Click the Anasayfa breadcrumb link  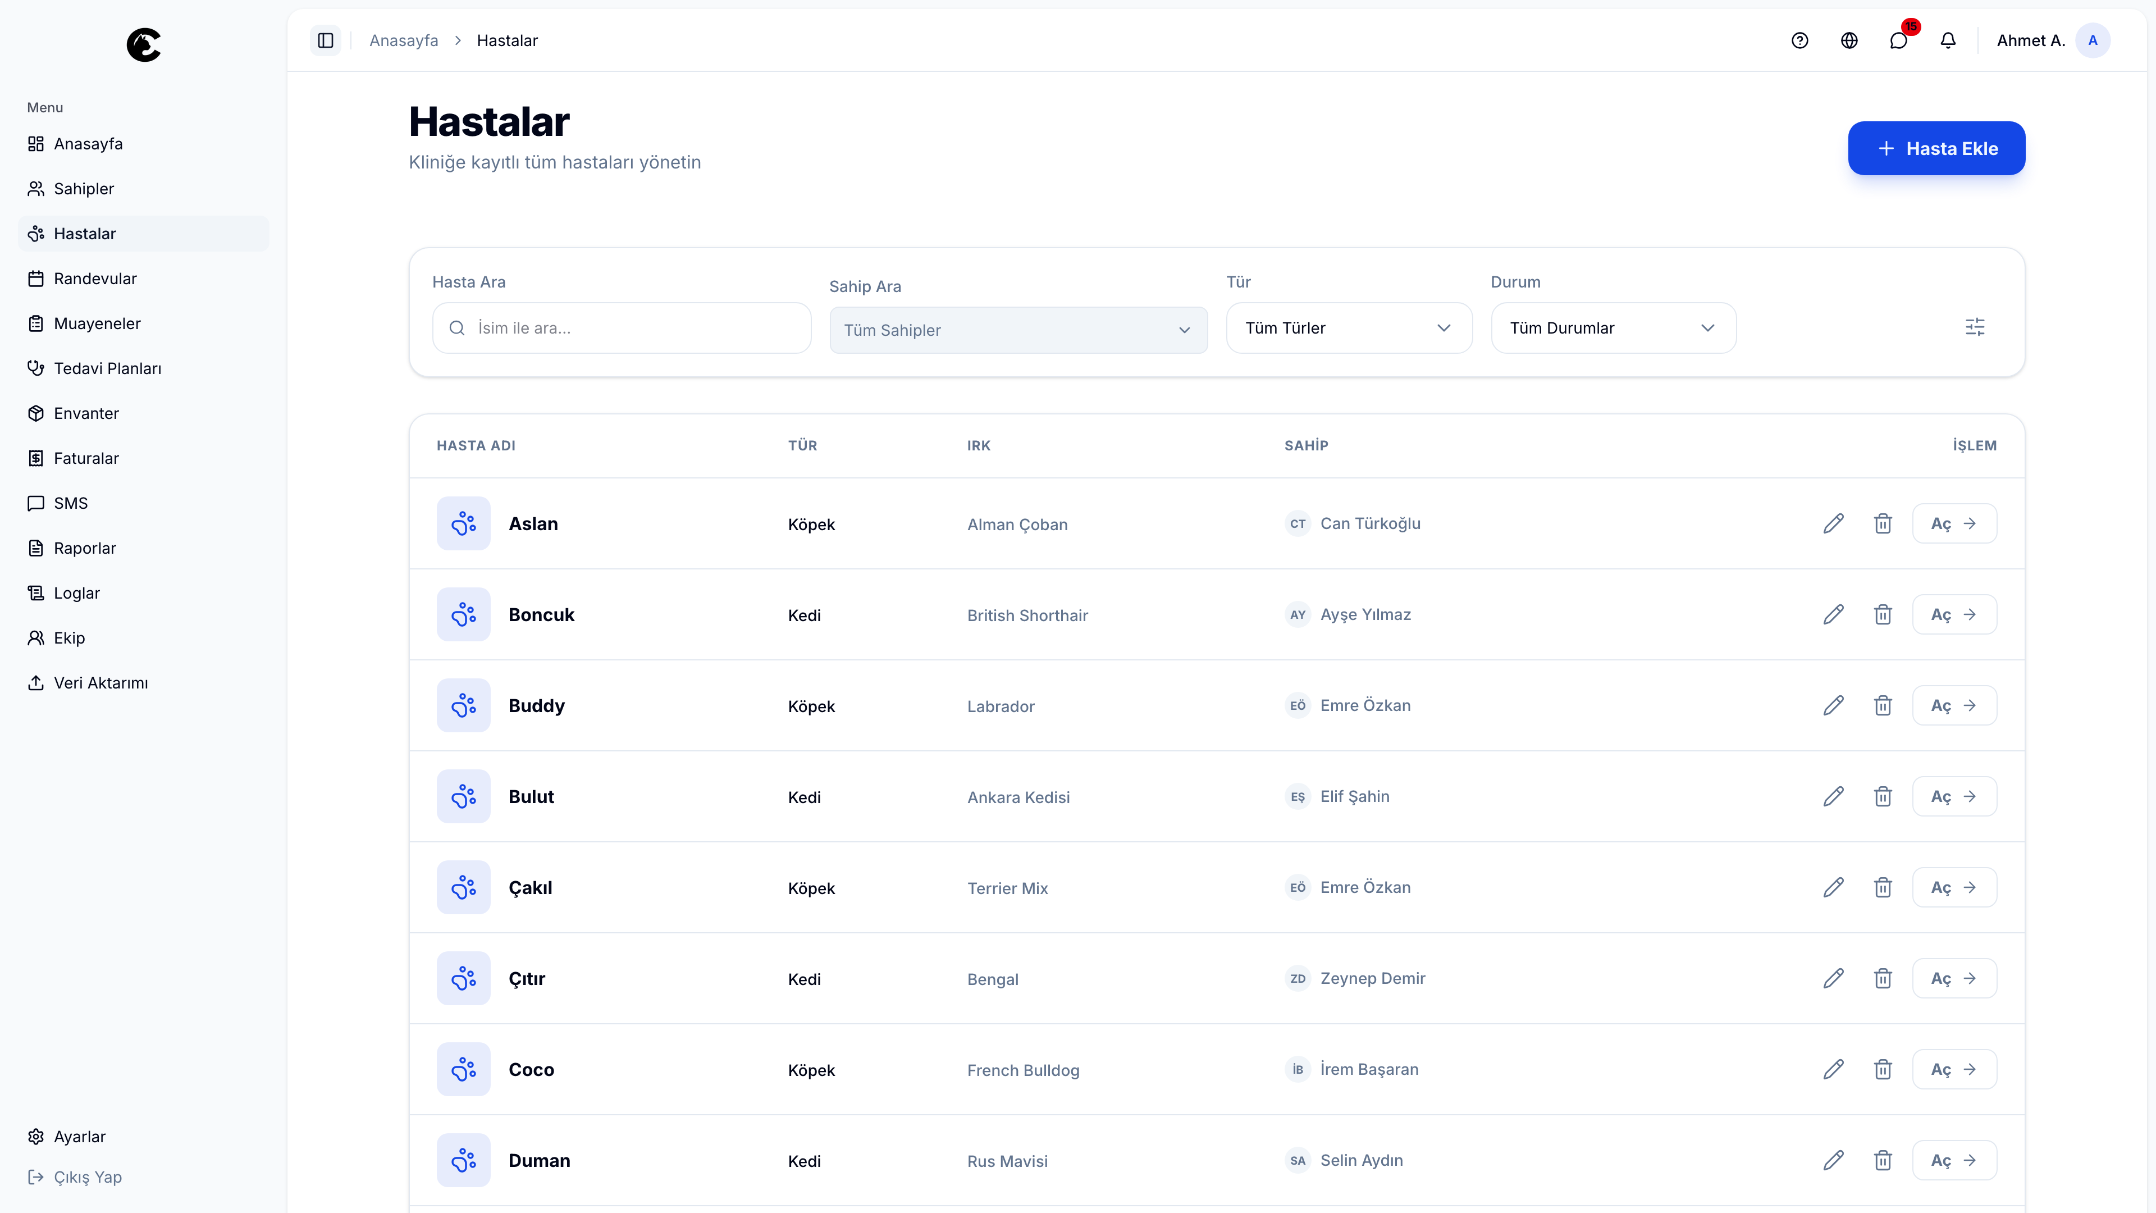[x=404, y=40]
